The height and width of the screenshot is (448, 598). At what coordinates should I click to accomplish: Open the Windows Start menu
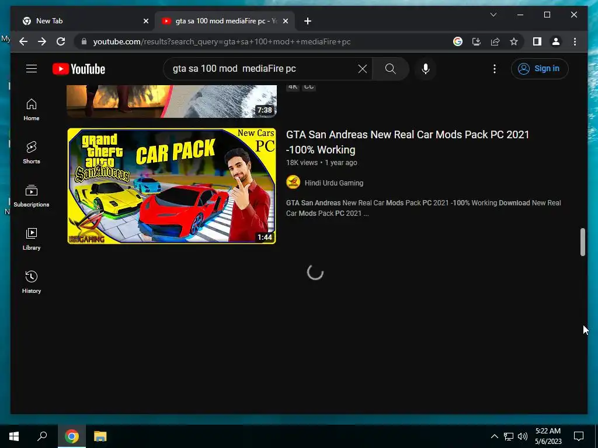click(x=14, y=436)
